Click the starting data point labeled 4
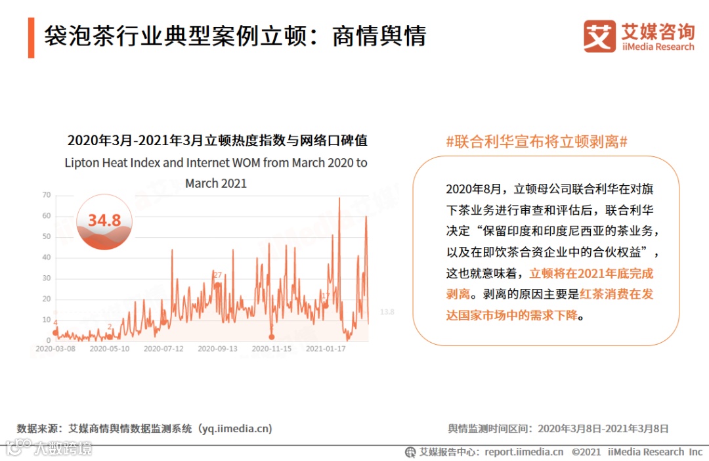This screenshot has width=709, height=461. coord(56,332)
